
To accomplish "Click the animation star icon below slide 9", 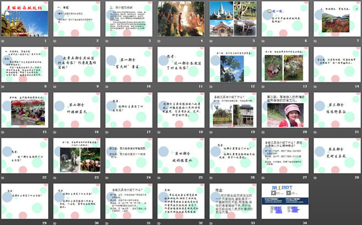I will coord(55,87).
